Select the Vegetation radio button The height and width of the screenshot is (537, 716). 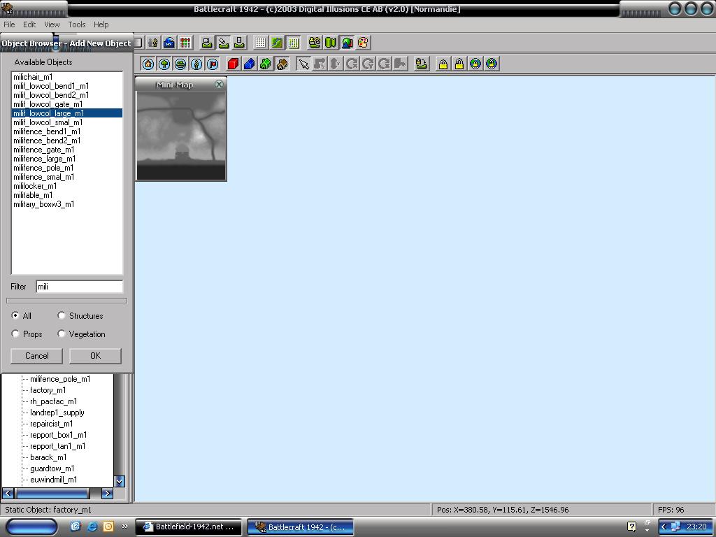[62, 334]
